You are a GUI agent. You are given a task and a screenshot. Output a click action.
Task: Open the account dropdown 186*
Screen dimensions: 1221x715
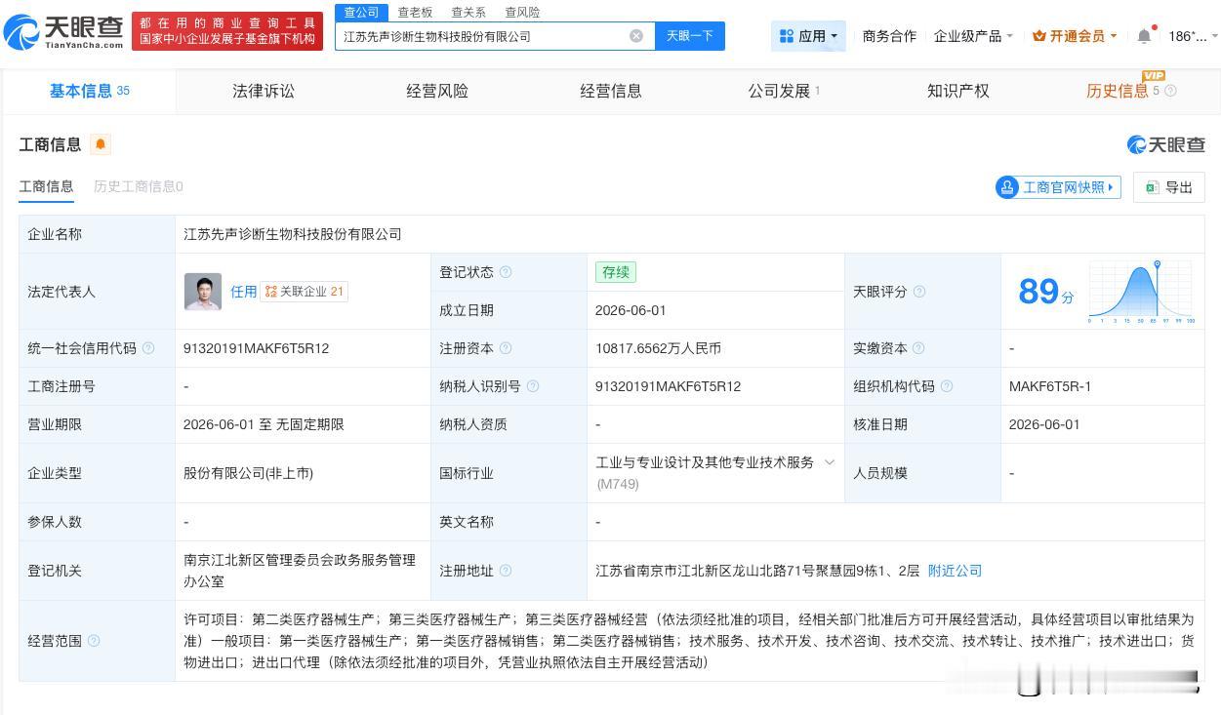[x=1194, y=36]
